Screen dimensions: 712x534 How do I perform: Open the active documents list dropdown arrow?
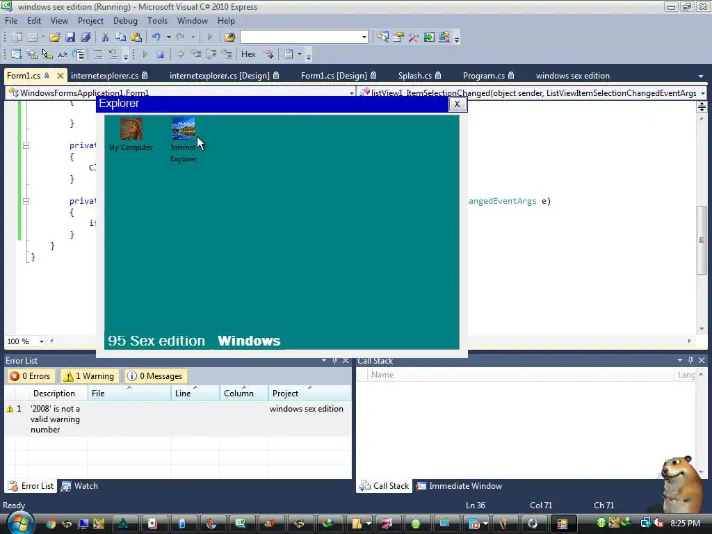pos(701,76)
